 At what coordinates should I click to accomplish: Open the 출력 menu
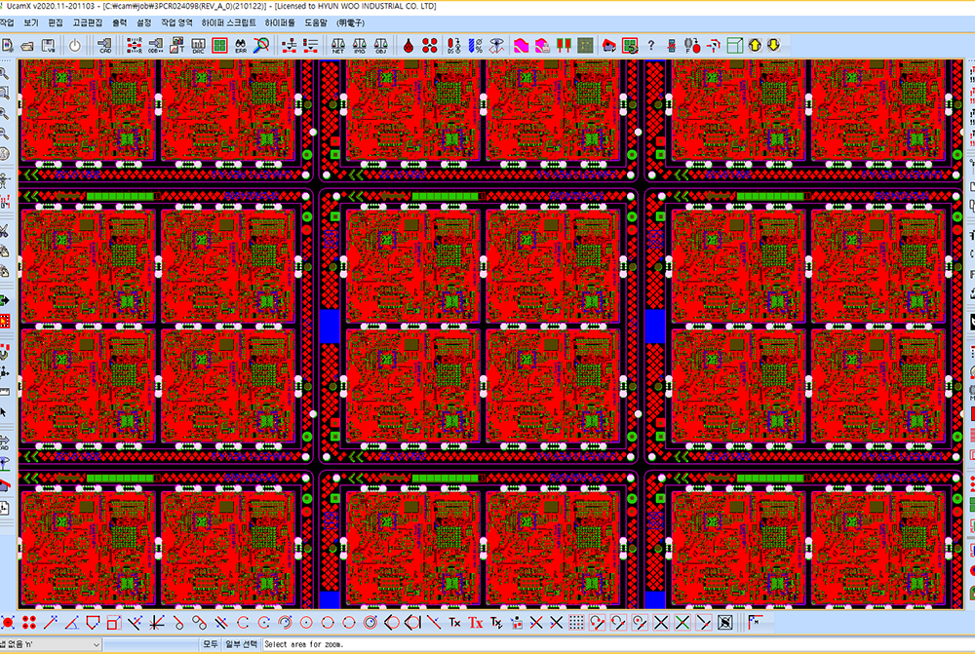coord(119,23)
